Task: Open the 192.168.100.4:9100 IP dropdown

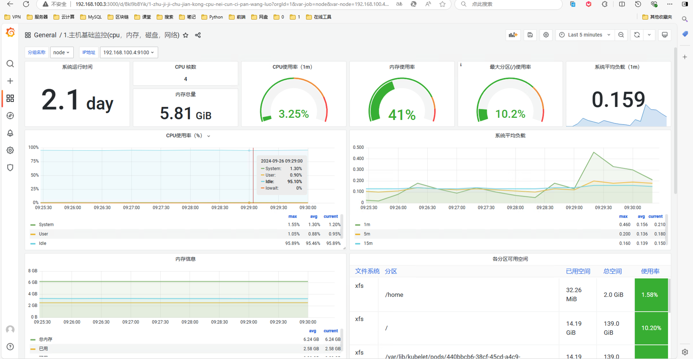Action: pyautogui.click(x=129, y=52)
